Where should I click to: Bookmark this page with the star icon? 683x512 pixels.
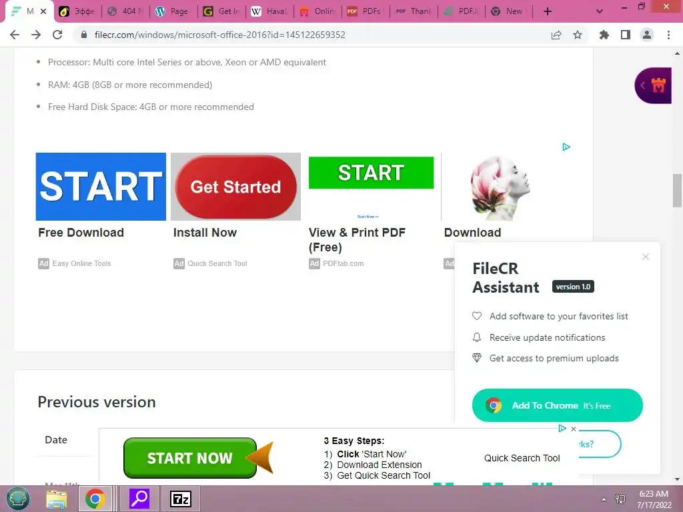pos(578,35)
